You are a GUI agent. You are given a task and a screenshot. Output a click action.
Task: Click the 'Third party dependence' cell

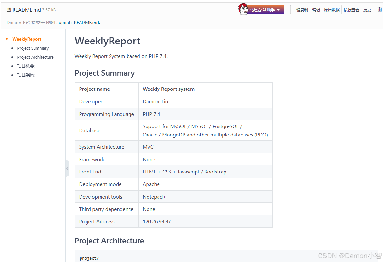(107, 209)
